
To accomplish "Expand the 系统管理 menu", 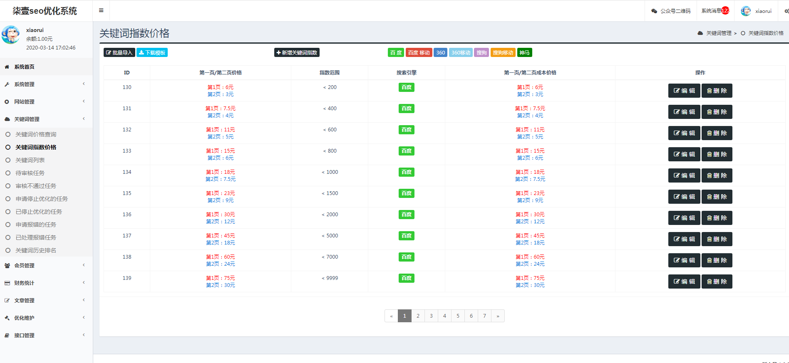I will point(24,84).
